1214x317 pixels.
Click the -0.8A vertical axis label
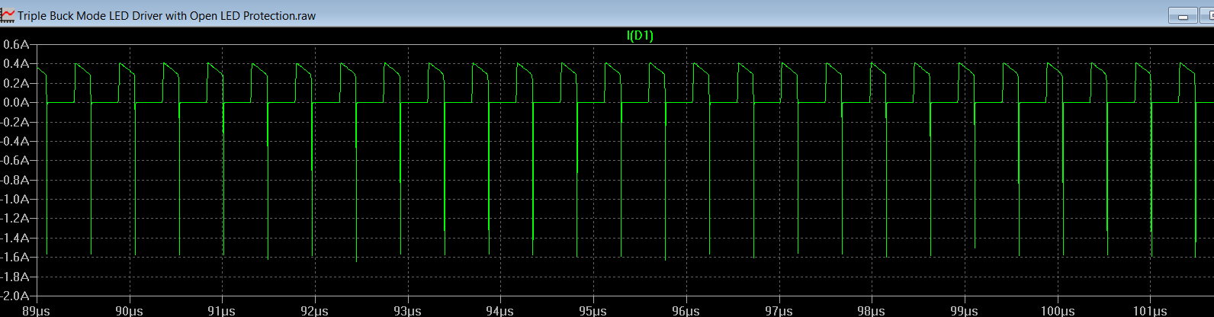[x=14, y=180]
